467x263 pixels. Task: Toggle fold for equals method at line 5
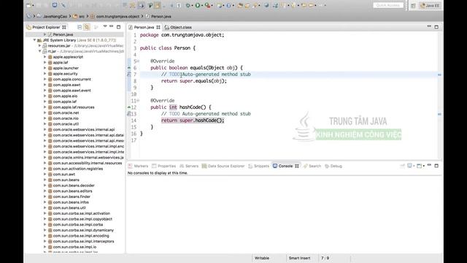pyautogui.click(x=138, y=61)
